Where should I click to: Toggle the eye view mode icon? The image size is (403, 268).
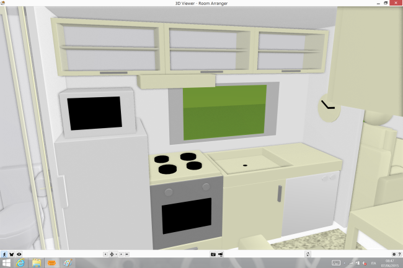19,254
